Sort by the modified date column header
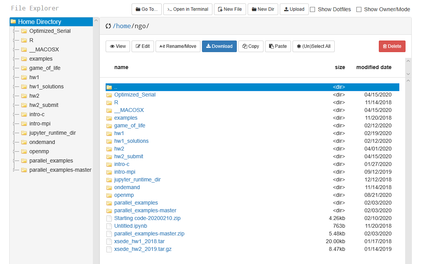The height and width of the screenshot is (264, 421). point(373,67)
